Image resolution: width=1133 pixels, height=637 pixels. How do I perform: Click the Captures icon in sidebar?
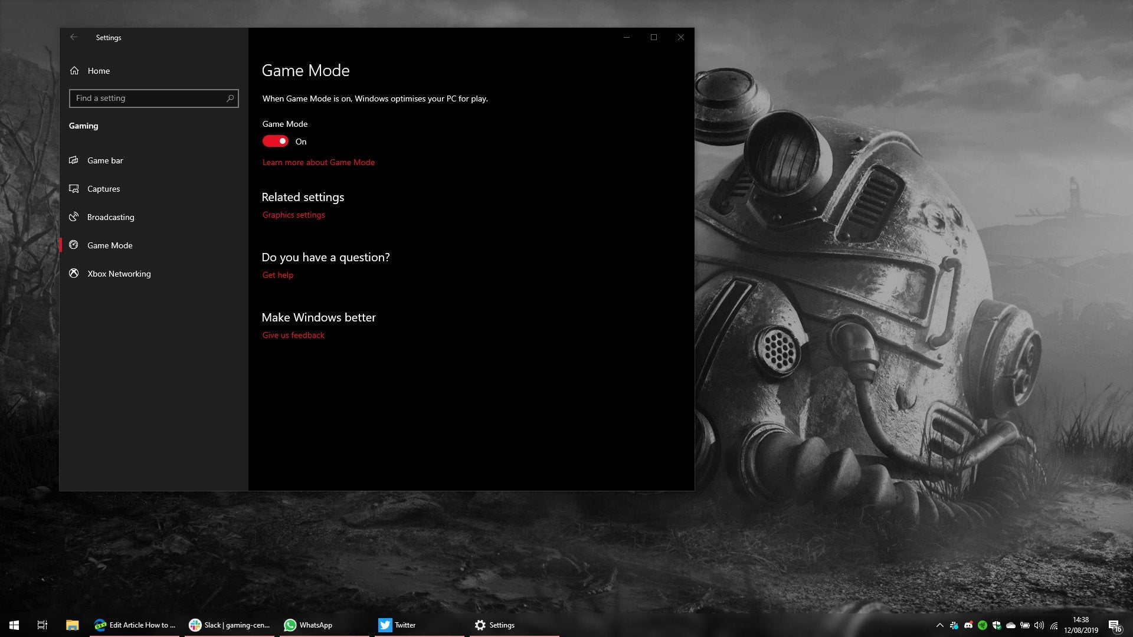[75, 188]
